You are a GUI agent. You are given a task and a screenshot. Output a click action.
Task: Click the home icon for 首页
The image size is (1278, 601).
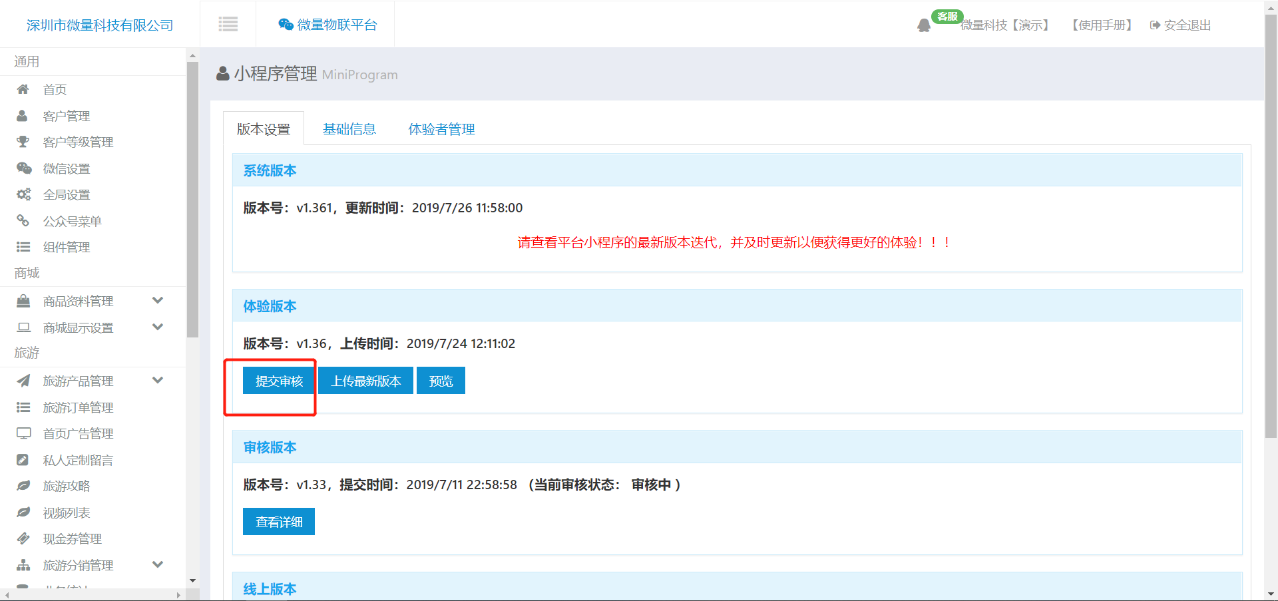(23, 89)
